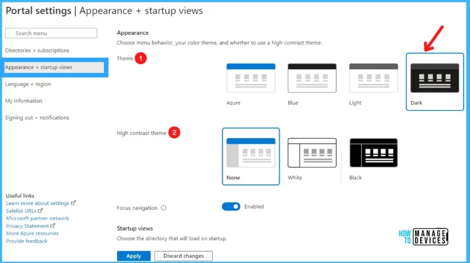Toggle the Focus navigation switch
470x263 pixels.
point(231,207)
